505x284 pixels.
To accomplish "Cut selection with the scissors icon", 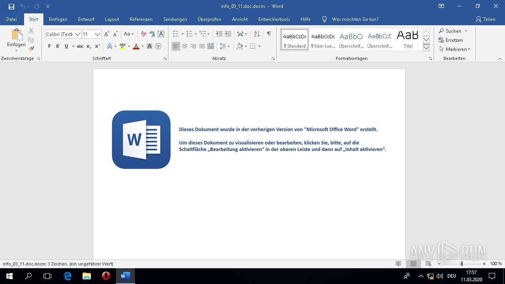I will point(31,31).
